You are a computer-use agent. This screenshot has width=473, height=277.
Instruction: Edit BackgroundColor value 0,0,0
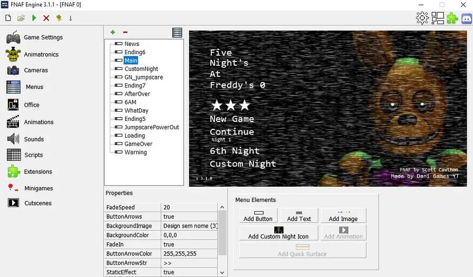[x=189, y=235]
